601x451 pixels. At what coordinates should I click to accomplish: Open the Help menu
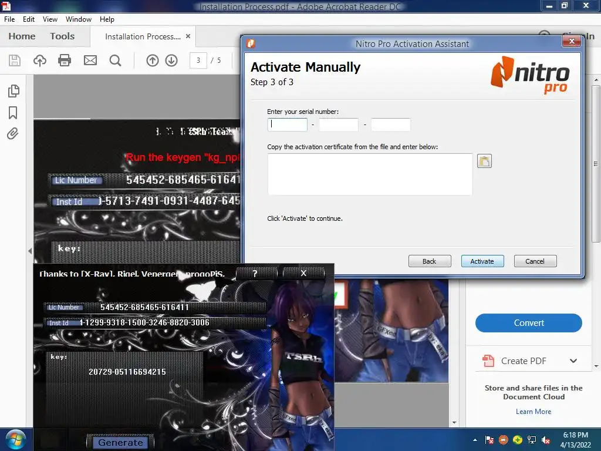(x=107, y=19)
